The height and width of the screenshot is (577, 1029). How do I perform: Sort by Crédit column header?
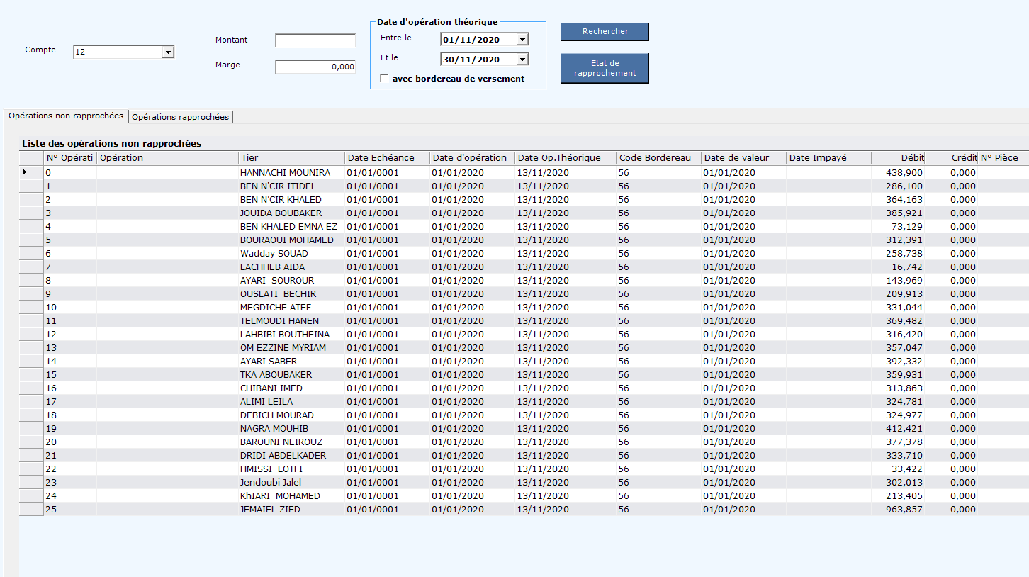[x=951, y=158]
